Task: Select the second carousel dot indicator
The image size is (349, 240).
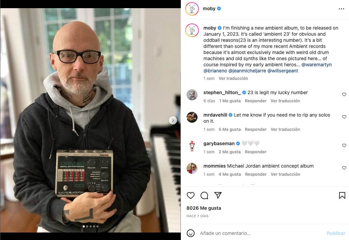Action: [x=87, y=226]
